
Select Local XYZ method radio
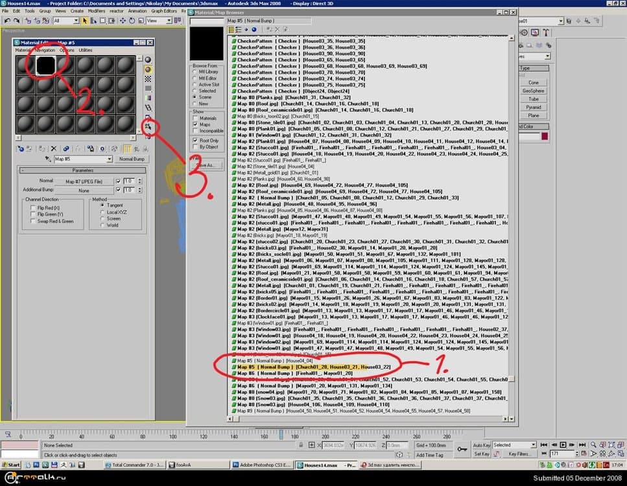coord(102,213)
